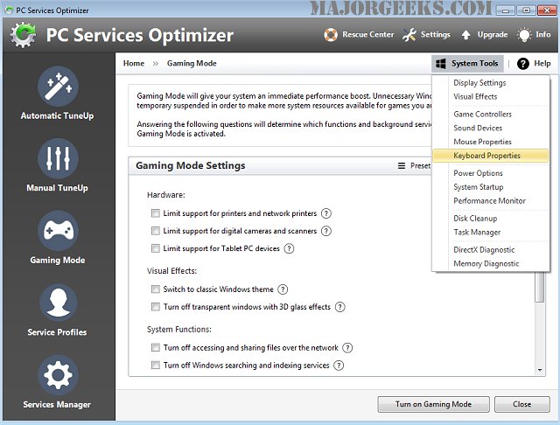Click the settings list scrollbar thumb
This screenshot has width=560, height=425.
click(x=540, y=287)
